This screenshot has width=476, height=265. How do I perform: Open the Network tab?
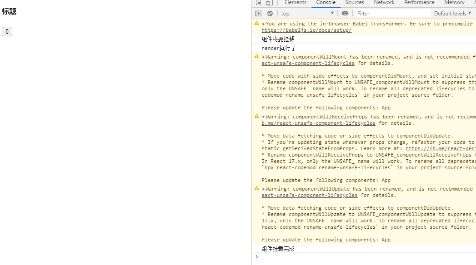384,2
